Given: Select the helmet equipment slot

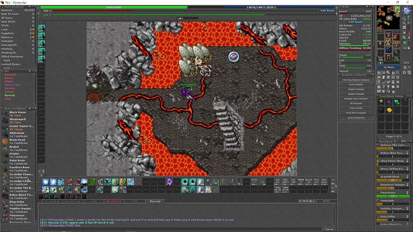Looking at the screenshot, I should click(x=388, y=34).
